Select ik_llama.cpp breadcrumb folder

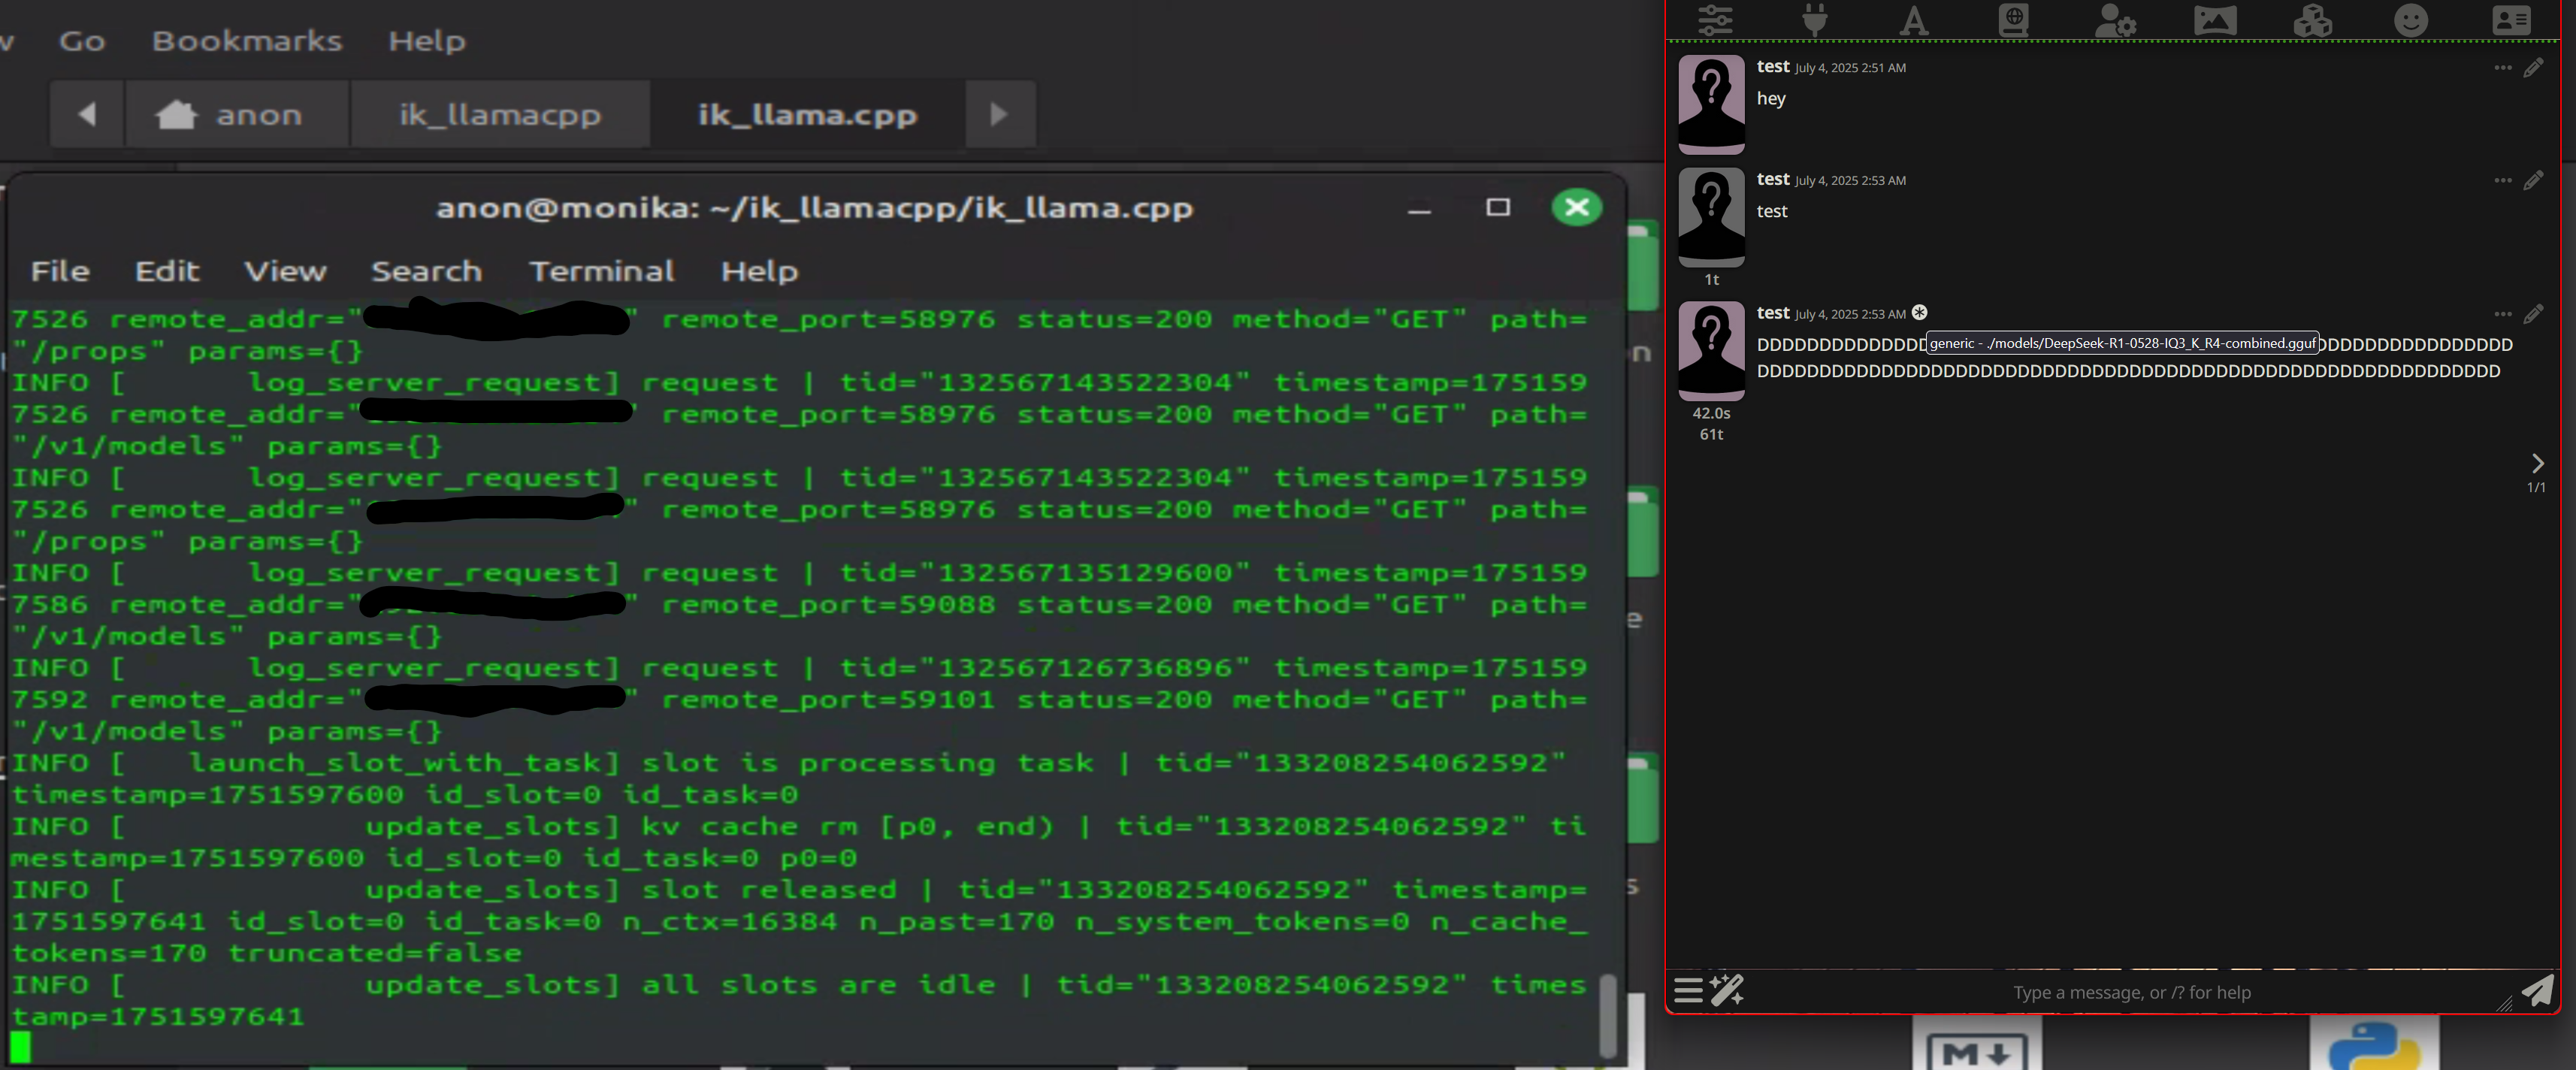[x=807, y=114]
